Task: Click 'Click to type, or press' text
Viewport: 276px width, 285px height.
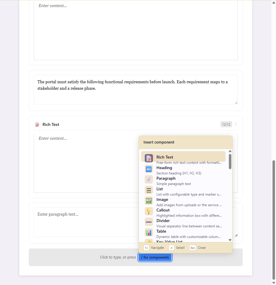Action: pyautogui.click(x=118, y=257)
